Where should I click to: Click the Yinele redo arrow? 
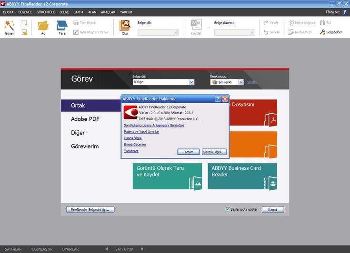pos(266,23)
